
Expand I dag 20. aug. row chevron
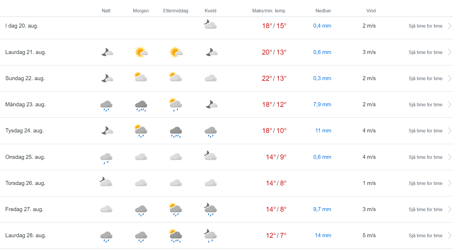click(x=450, y=26)
